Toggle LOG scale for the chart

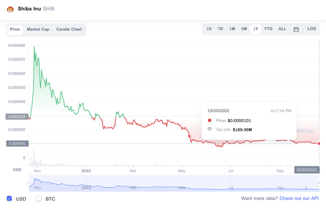pyautogui.click(x=311, y=29)
